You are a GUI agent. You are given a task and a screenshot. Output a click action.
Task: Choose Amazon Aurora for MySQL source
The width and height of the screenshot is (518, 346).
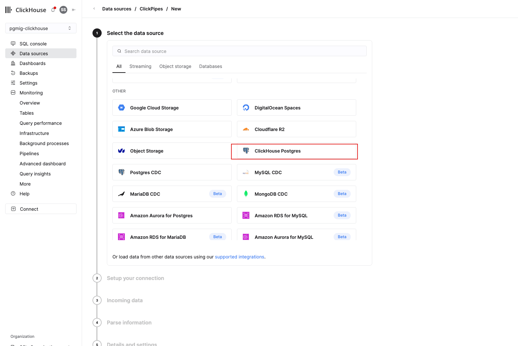(296, 235)
